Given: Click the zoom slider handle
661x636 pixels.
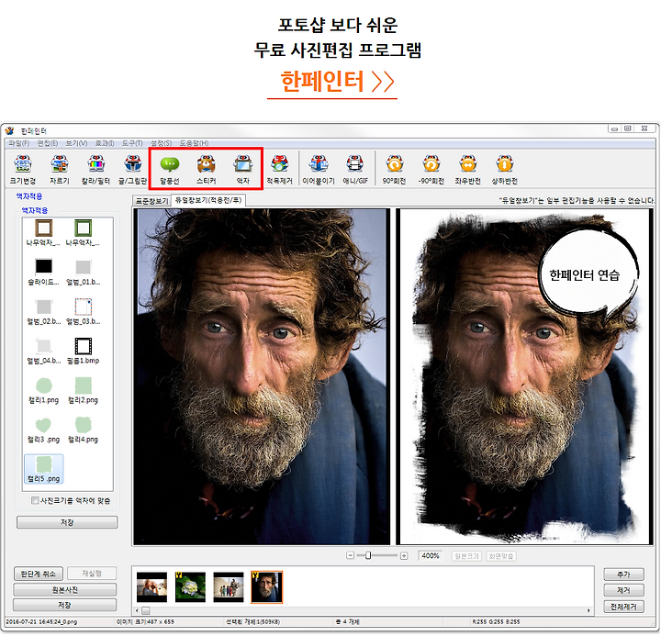Looking at the screenshot, I should [368, 555].
